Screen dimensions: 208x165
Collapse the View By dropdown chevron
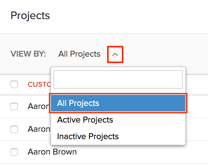(x=115, y=54)
